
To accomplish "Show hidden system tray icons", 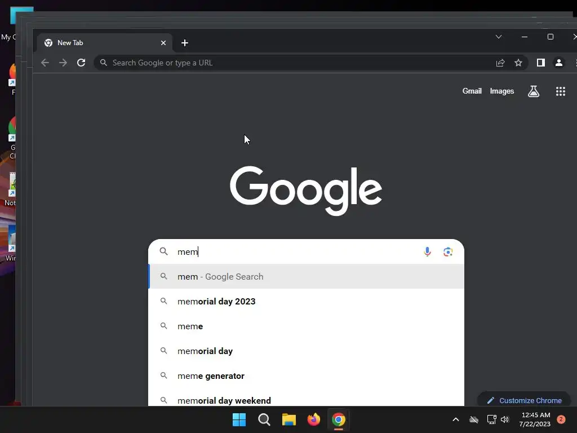I will point(455,419).
